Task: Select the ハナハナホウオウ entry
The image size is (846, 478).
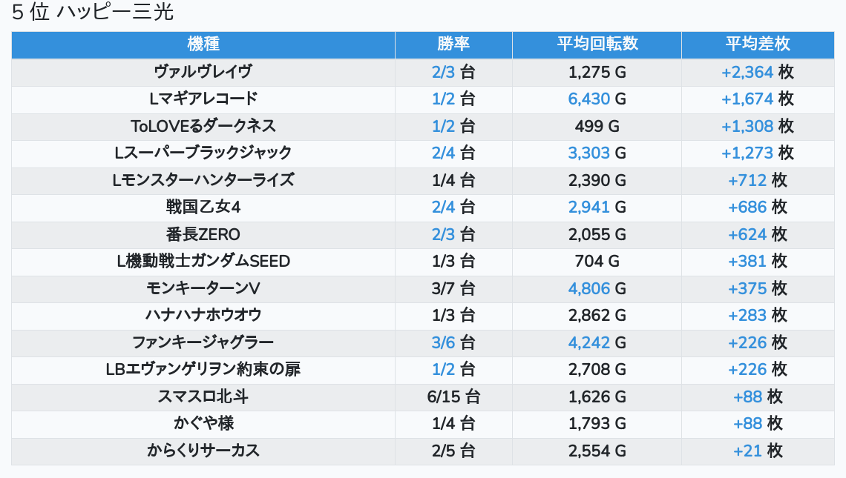Action: [x=203, y=315]
